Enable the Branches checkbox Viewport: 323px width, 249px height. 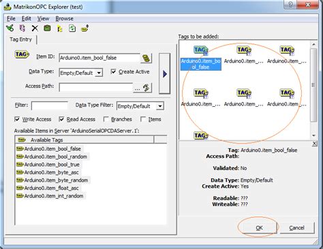(x=106, y=119)
